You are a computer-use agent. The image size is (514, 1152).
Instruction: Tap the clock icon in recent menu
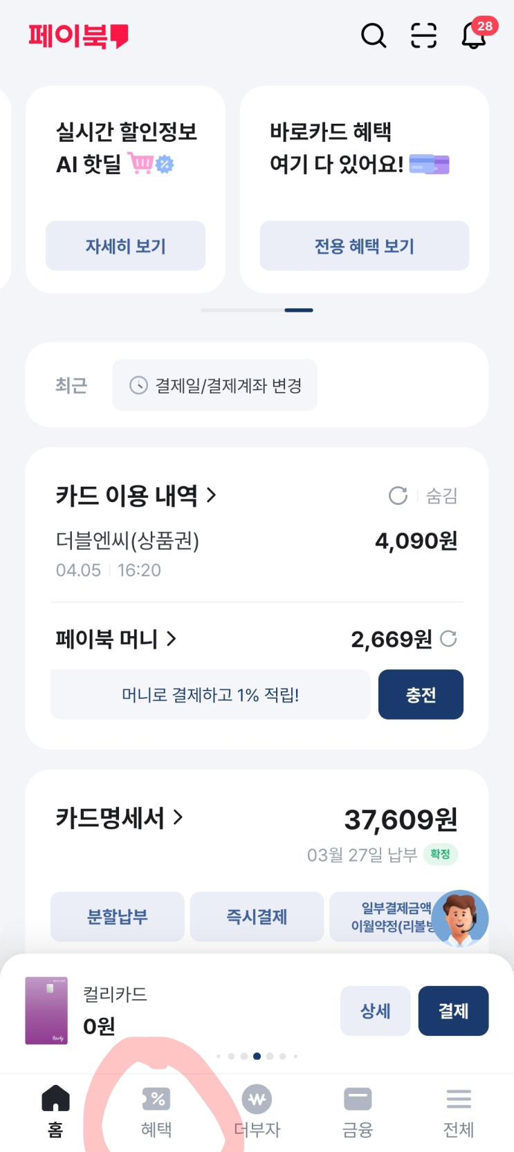pos(139,385)
